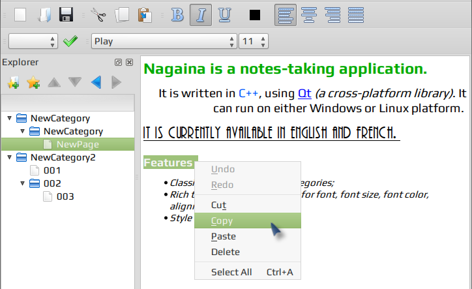Image resolution: width=472 pixels, height=289 pixels.
Task: Click the Explorer panel title
Action: tap(20, 62)
